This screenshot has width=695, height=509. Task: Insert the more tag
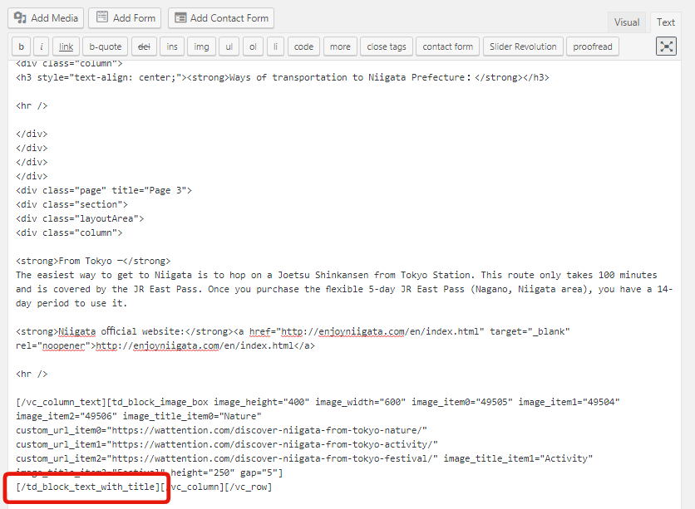point(340,46)
